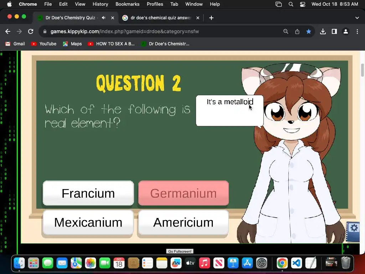Open the Tab menu
Viewport: 365px width, 274px height.
pos(174,4)
